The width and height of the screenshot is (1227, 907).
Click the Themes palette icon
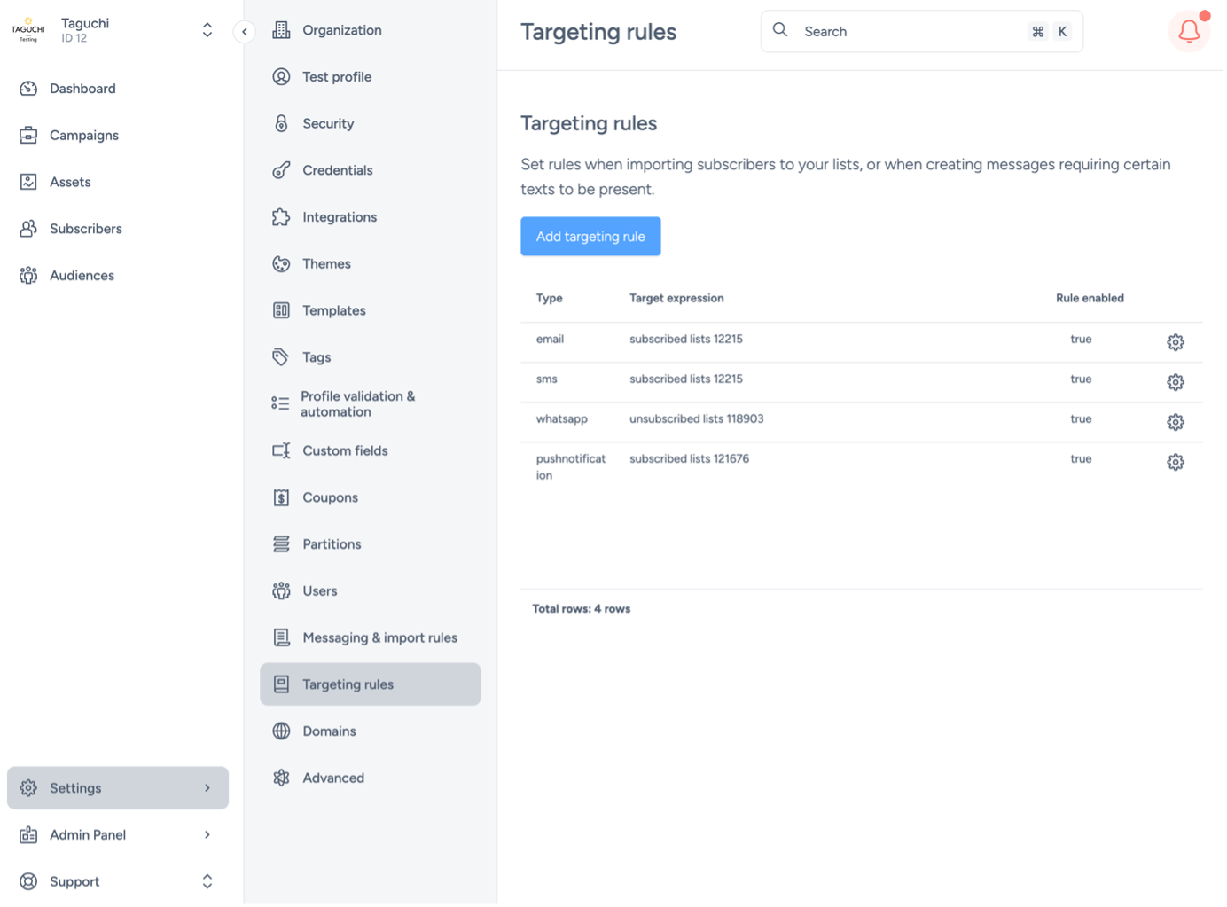pos(281,263)
